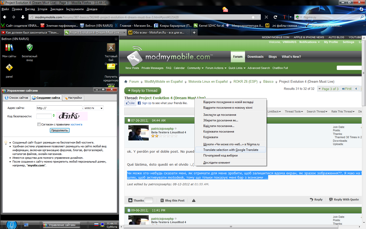Click the modmymobile.com logo

coord(170,57)
